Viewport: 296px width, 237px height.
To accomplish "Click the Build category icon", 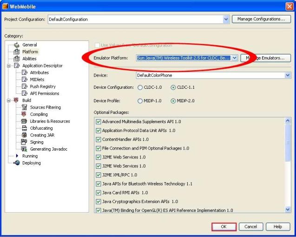I will [16, 100].
